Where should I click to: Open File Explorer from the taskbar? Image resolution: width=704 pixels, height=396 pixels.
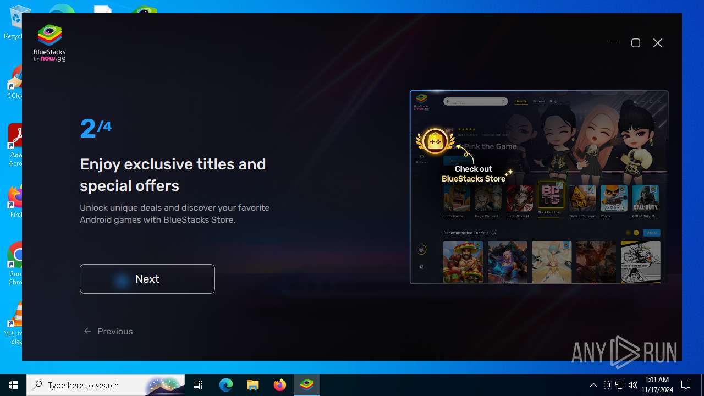click(x=252, y=385)
